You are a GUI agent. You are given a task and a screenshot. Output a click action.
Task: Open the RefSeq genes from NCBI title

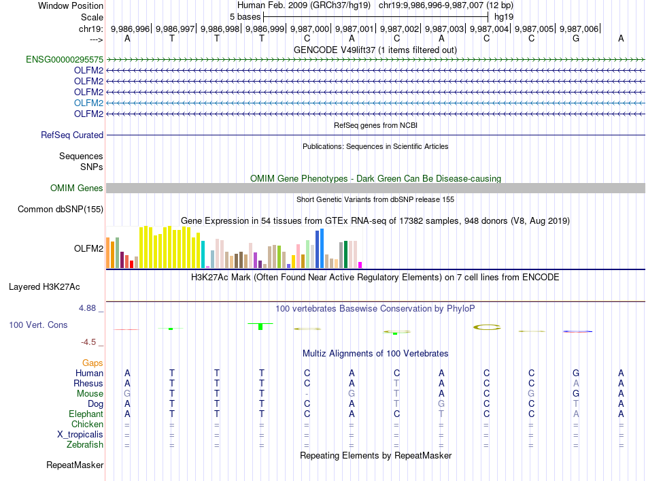point(375,125)
